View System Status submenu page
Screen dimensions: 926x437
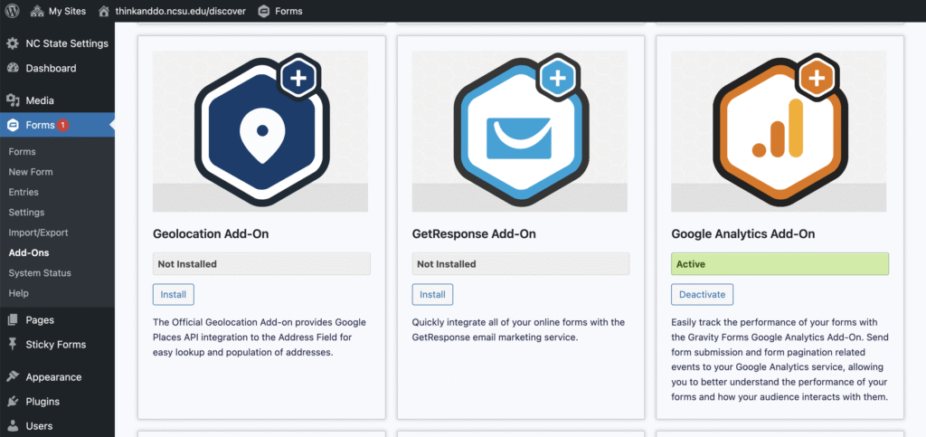coord(40,272)
